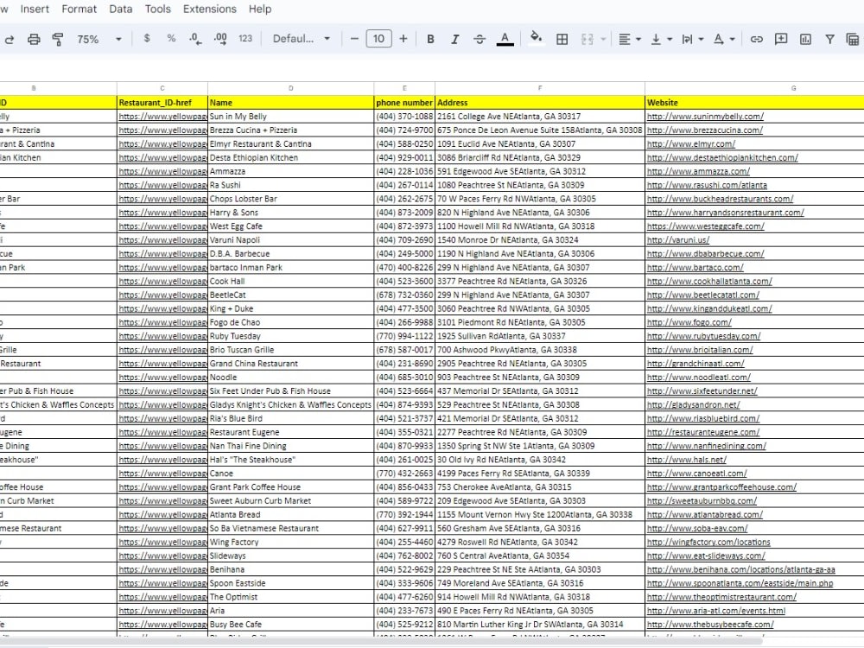Viewport: 864px width, 648px height.
Task: Open text wrapping dropdown
Action: pyautogui.click(x=693, y=39)
